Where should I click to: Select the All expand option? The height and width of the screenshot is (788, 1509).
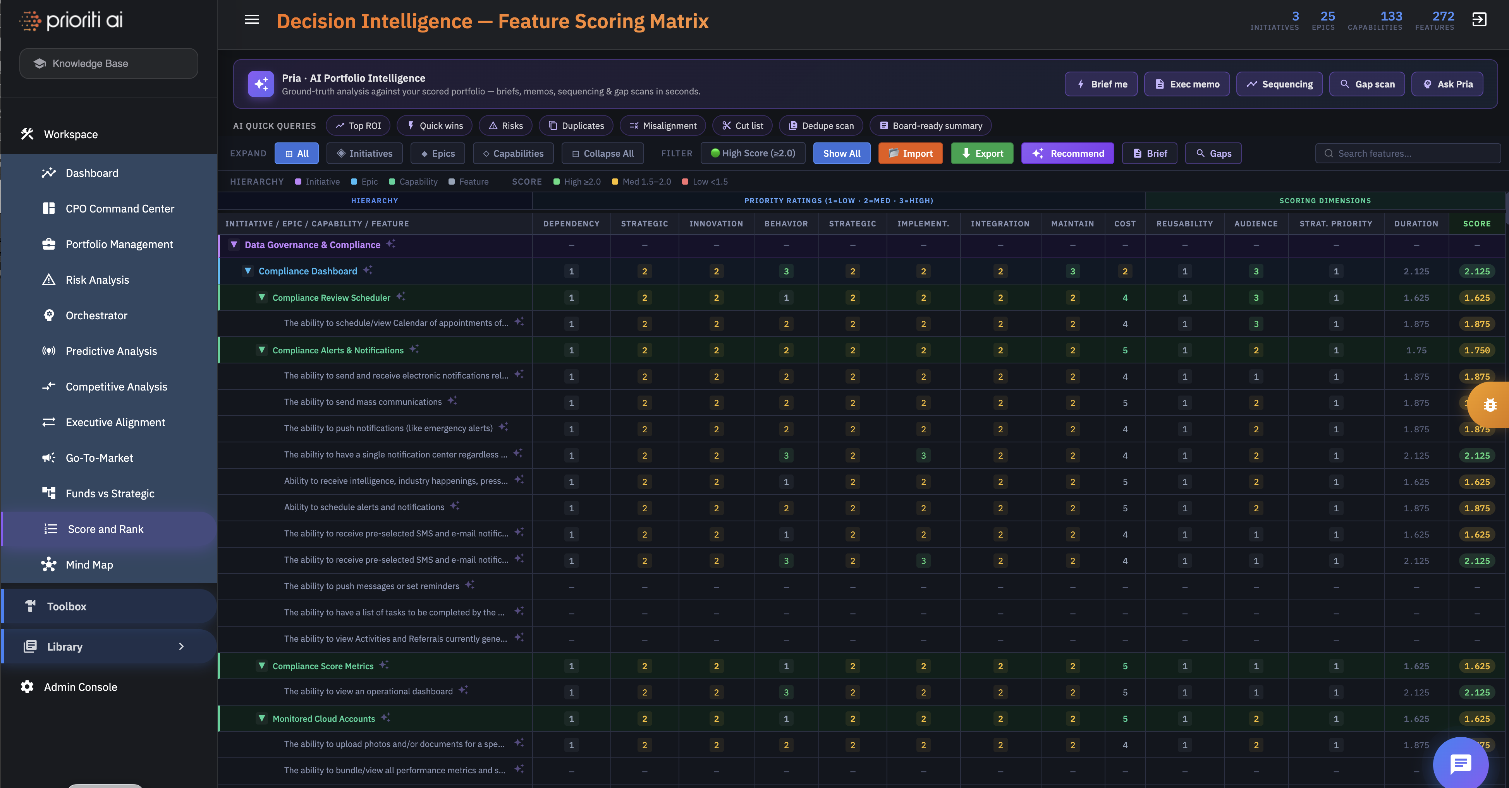tap(296, 153)
